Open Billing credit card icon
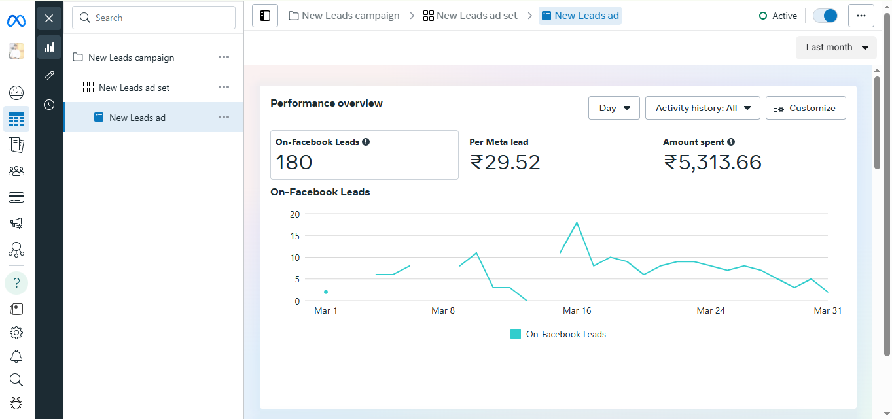Image resolution: width=892 pixels, height=419 pixels. coord(16,197)
